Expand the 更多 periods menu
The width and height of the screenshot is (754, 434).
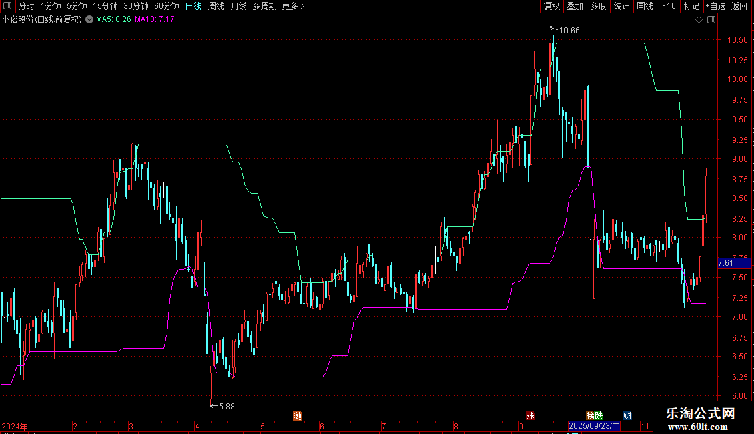pos(293,6)
